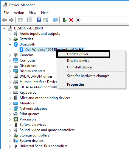The image size is (129, 149).
Task: Click the Disable device down-arrow icon
Action: (78, 20)
